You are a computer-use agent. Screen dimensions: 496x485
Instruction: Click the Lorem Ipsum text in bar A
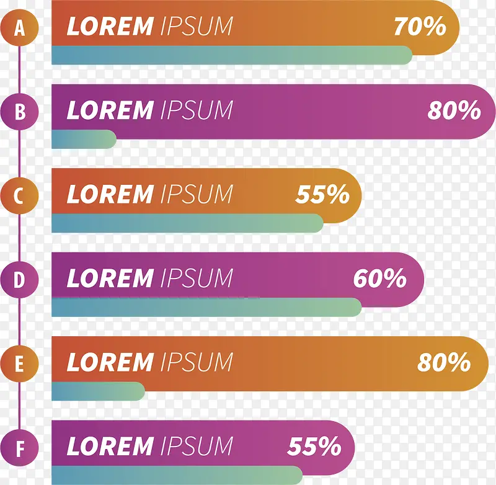tap(149, 26)
